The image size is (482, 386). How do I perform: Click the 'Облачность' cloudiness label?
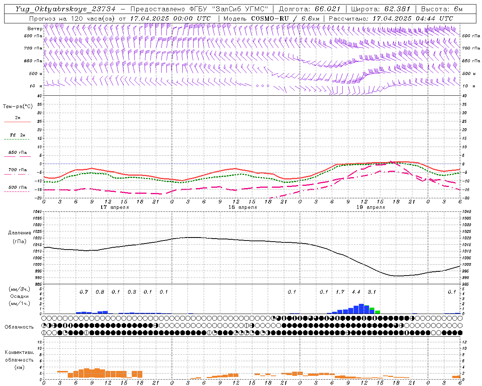coord(19,327)
